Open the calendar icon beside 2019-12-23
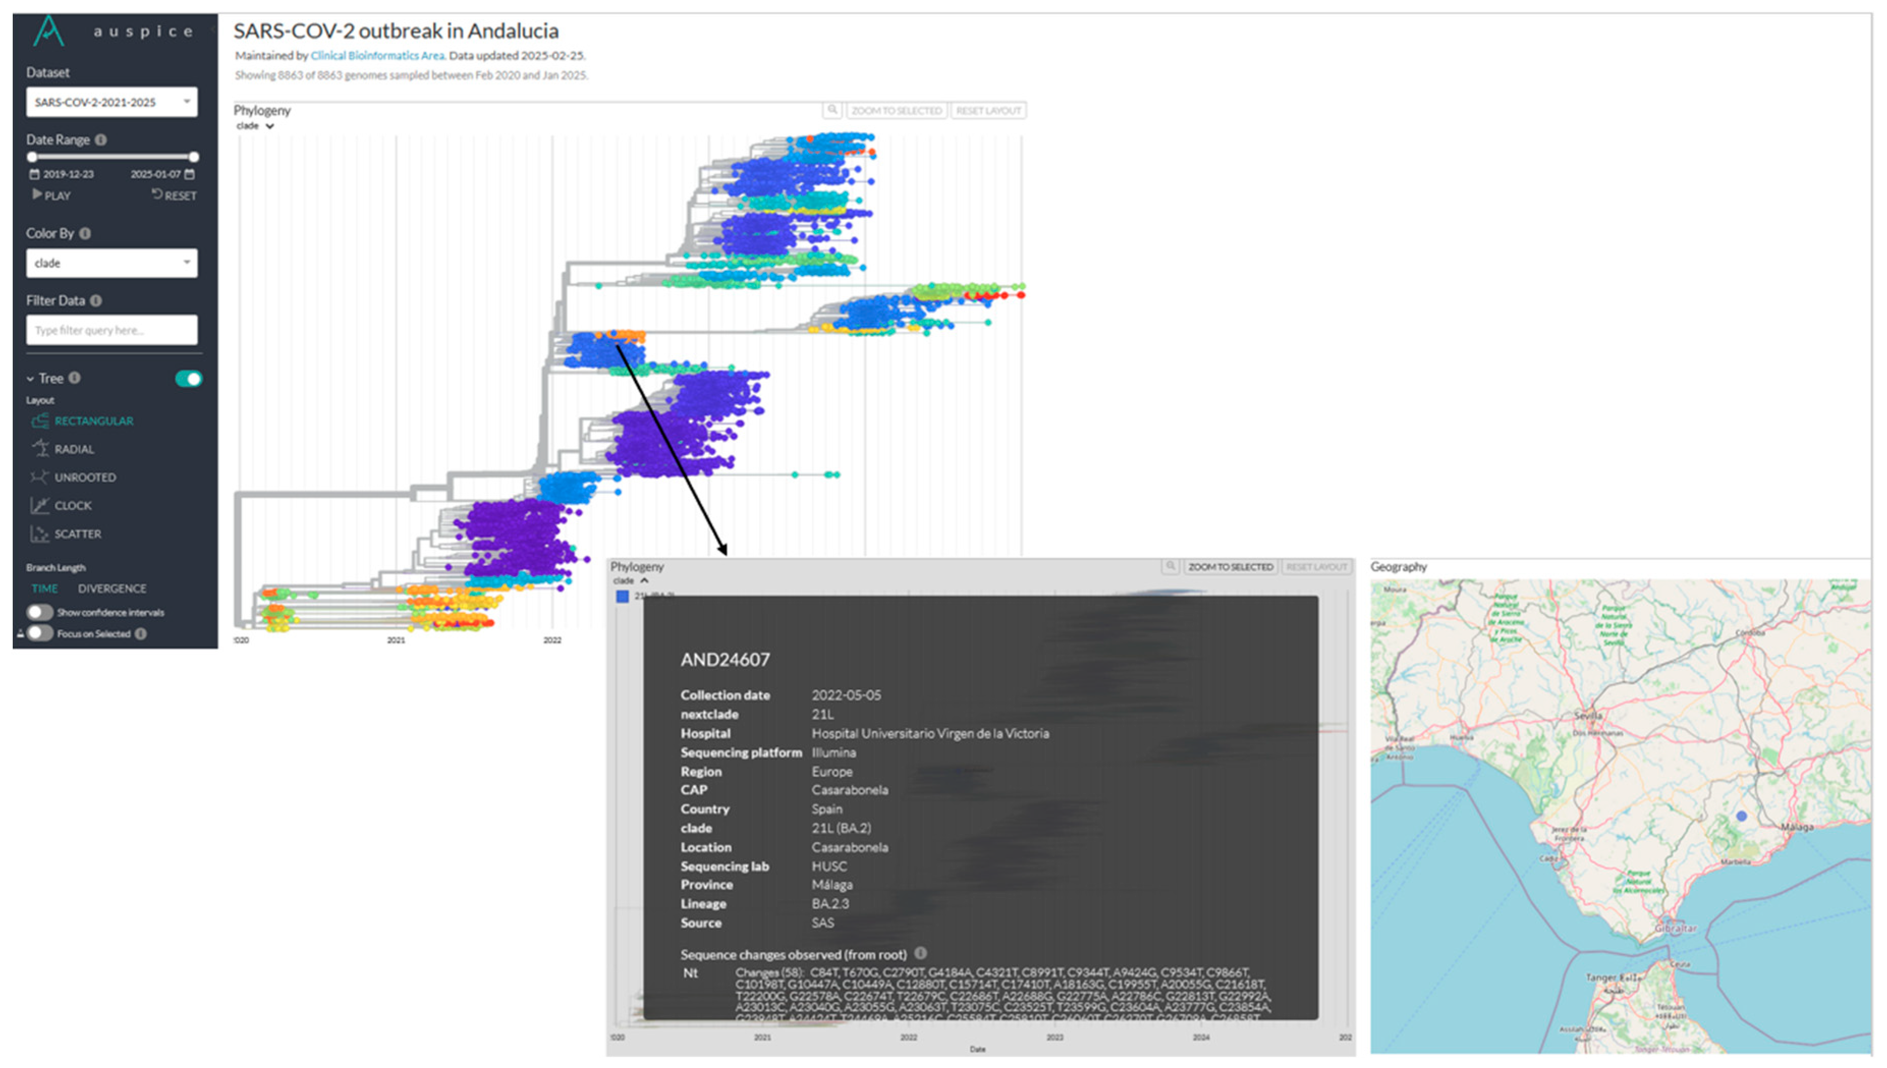The image size is (1887, 1068). (x=34, y=175)
